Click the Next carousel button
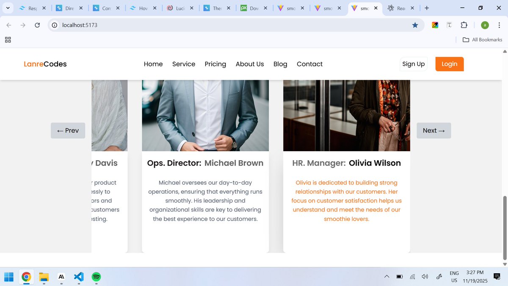Screen dimensions: 508x286 click(434, 131)
